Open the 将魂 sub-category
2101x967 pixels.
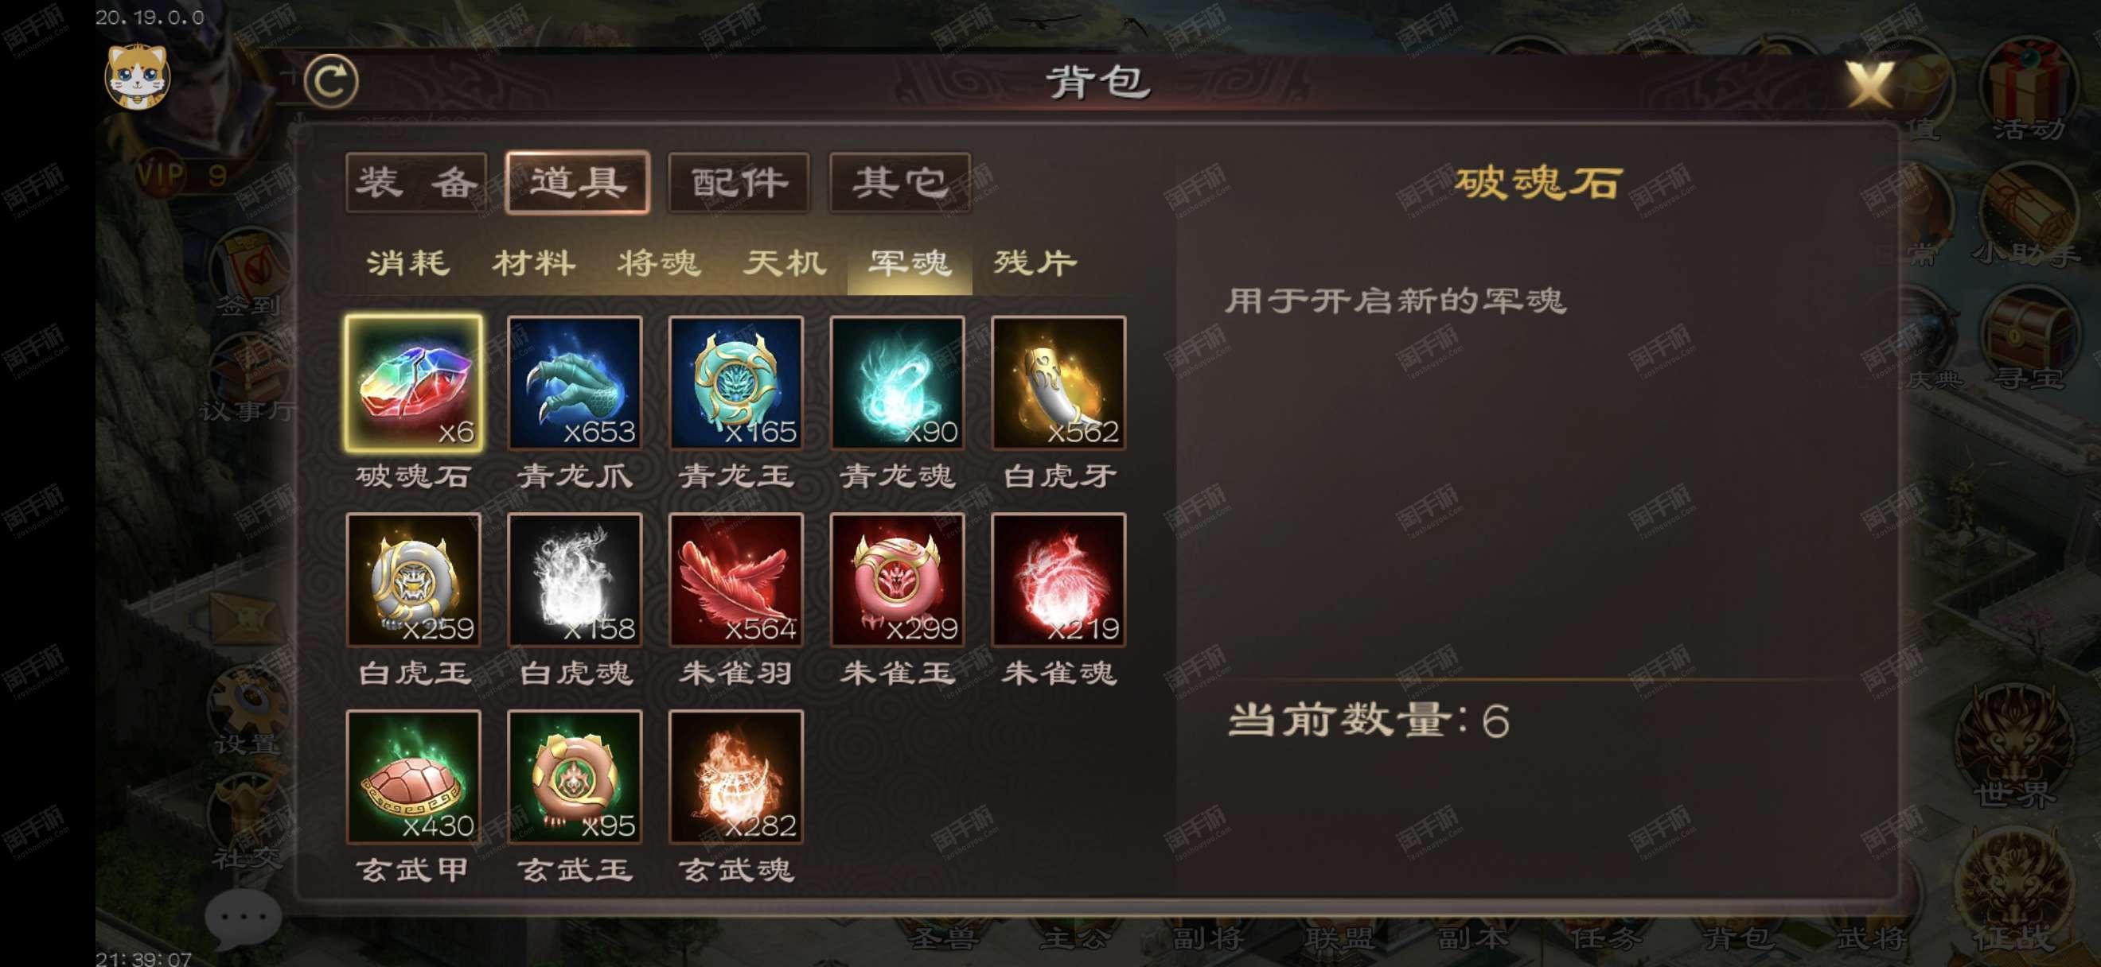659,263
